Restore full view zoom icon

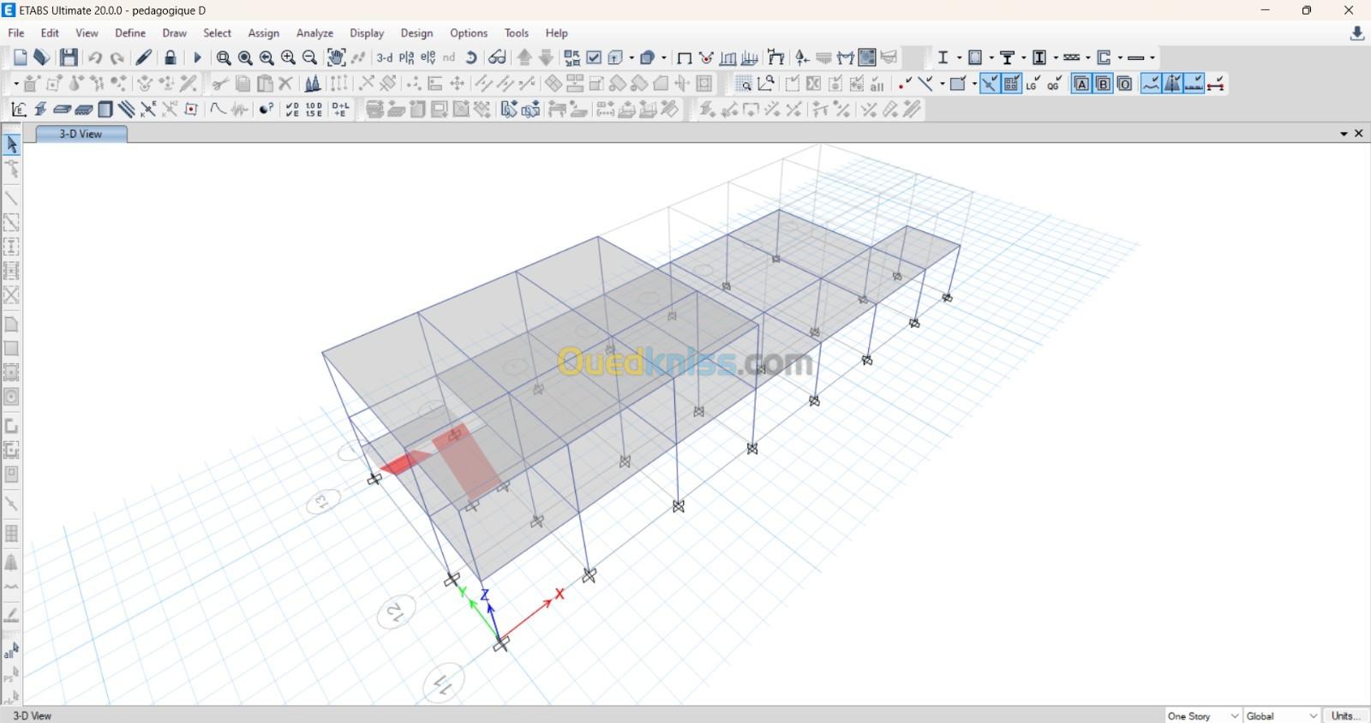click(x=245, y=57)
